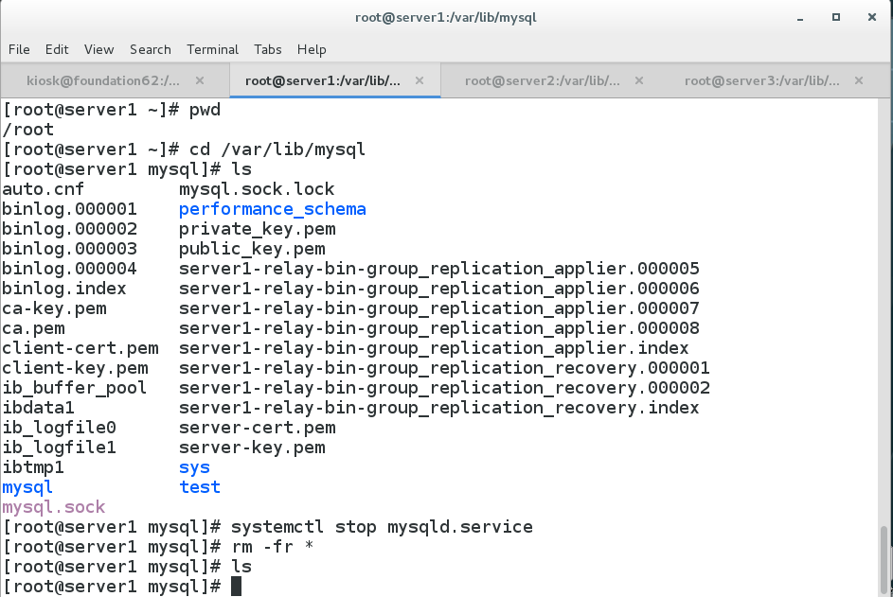Click the replication_recovery.index relay file
893x597 pixels.
(x=439, y=408)
